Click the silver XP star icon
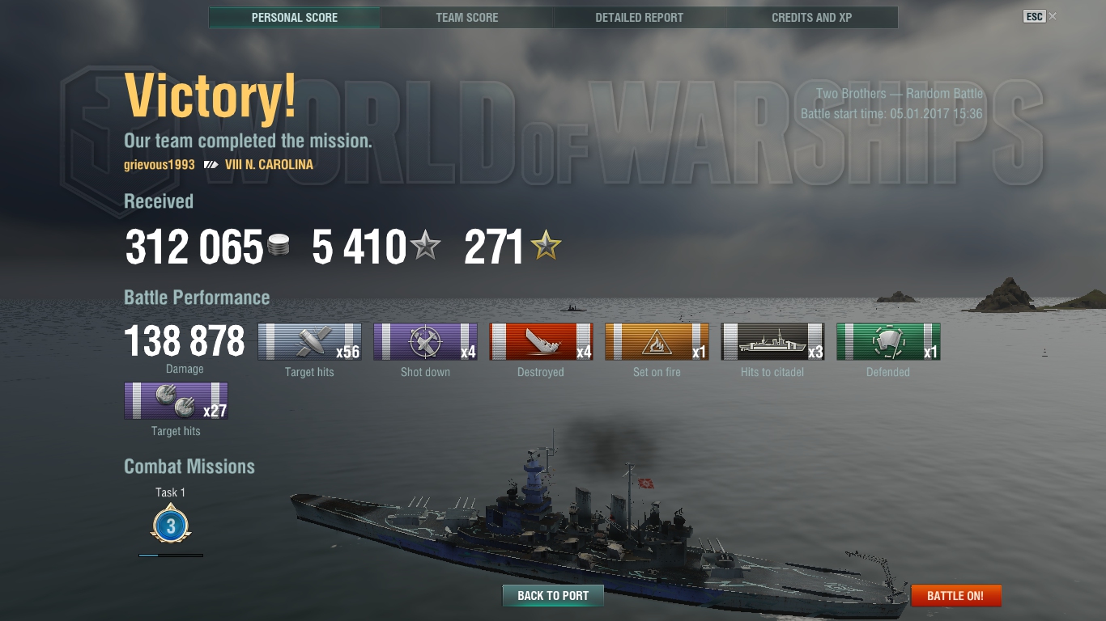Screen dimensions: 1106x621 [x=425, y=246]
